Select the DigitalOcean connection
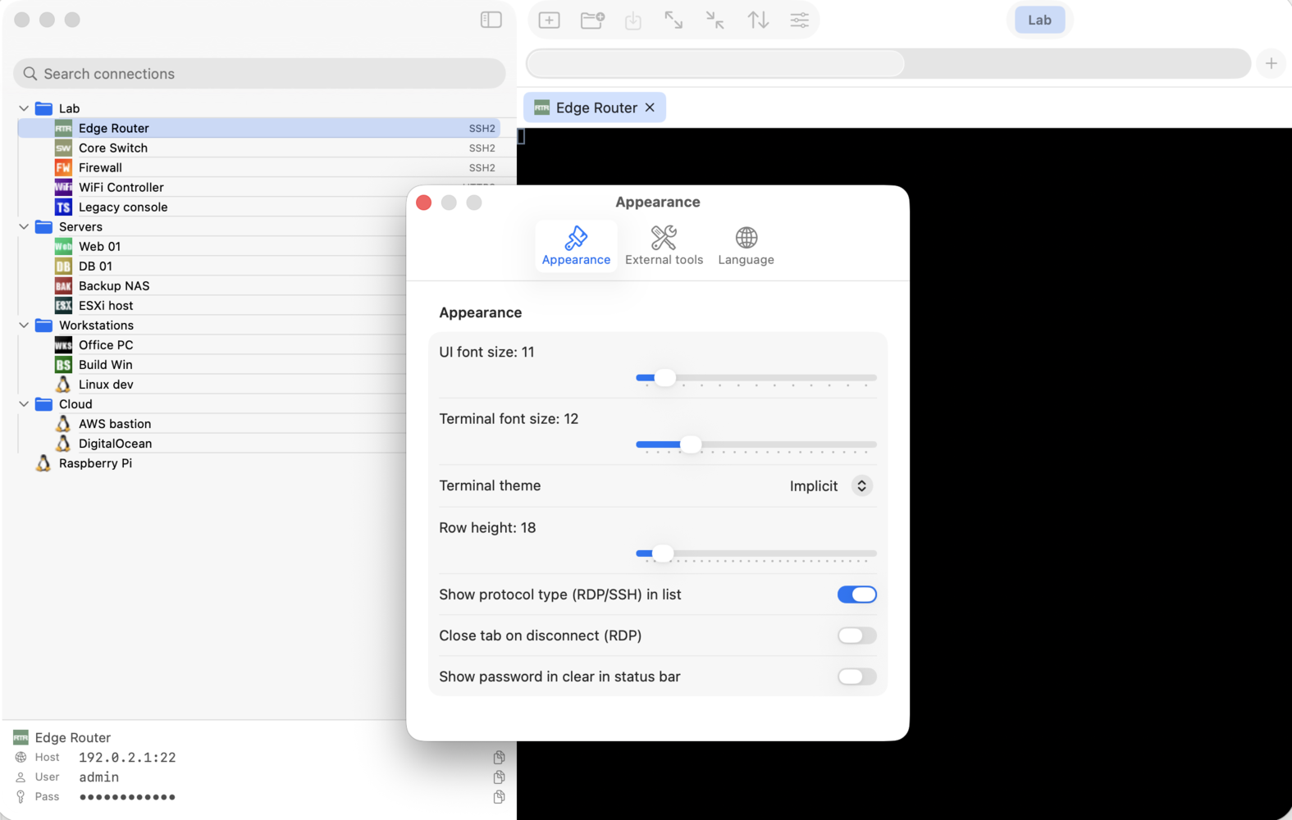This screenshot has height=820, width=1292. click(115, 443)
